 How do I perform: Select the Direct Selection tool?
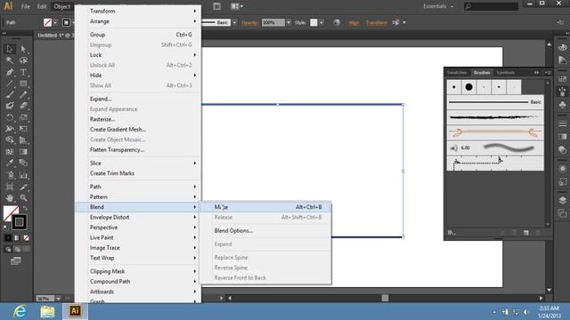click(23, 49)
